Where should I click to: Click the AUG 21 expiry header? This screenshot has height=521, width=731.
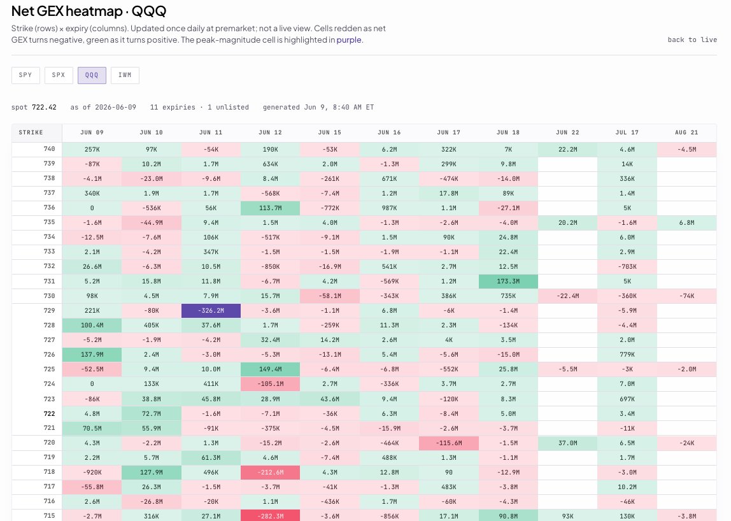pos(686,132)
